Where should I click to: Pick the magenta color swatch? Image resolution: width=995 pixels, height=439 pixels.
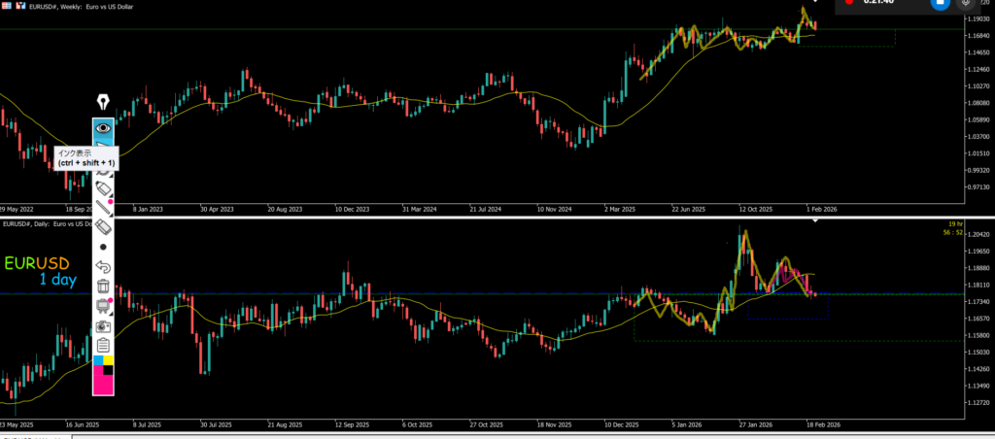[103, 384]
